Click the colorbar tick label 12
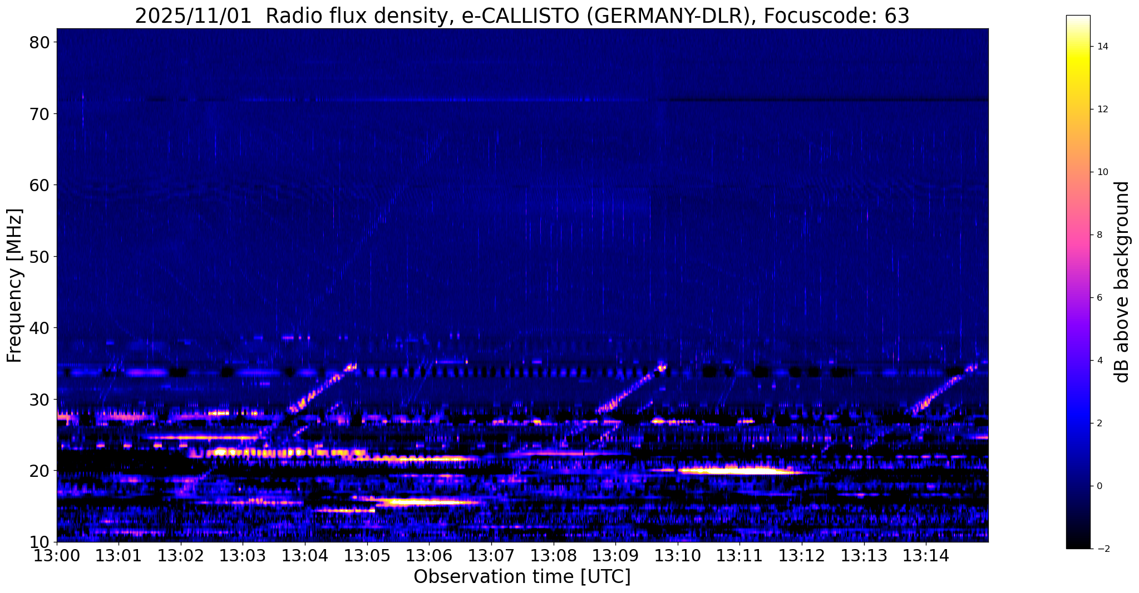This screenshot has height=593, width=1139. (1102, 109)
